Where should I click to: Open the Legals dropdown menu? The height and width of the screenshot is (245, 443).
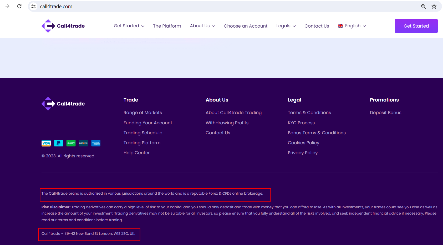pyautogui.click(x=286, y=26)
